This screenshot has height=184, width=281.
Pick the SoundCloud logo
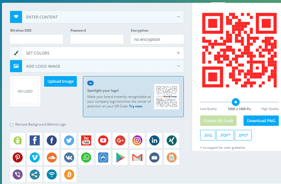click(x=52, y=157)
